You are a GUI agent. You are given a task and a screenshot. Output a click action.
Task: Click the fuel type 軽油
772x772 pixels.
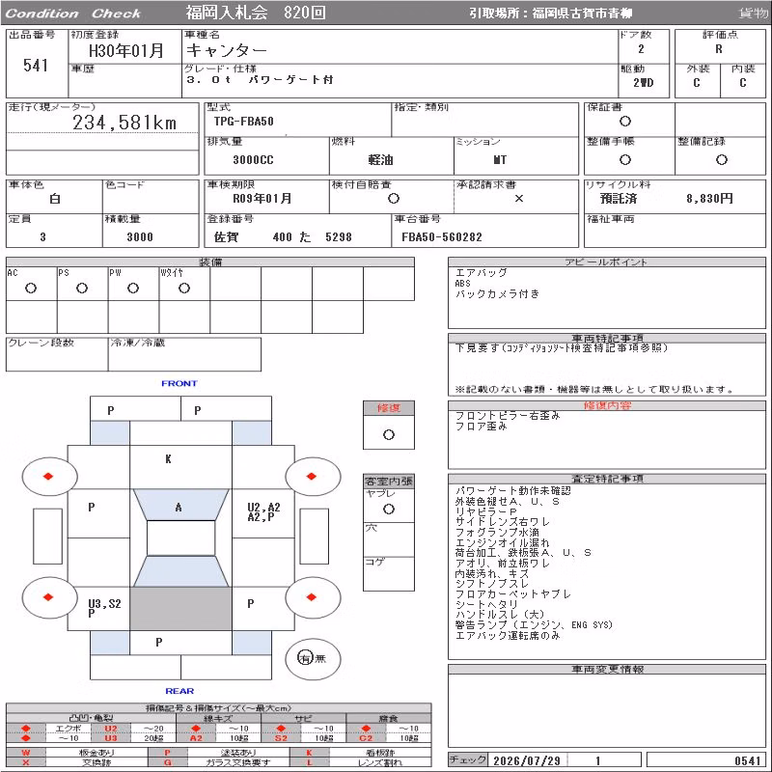[380, 160]
